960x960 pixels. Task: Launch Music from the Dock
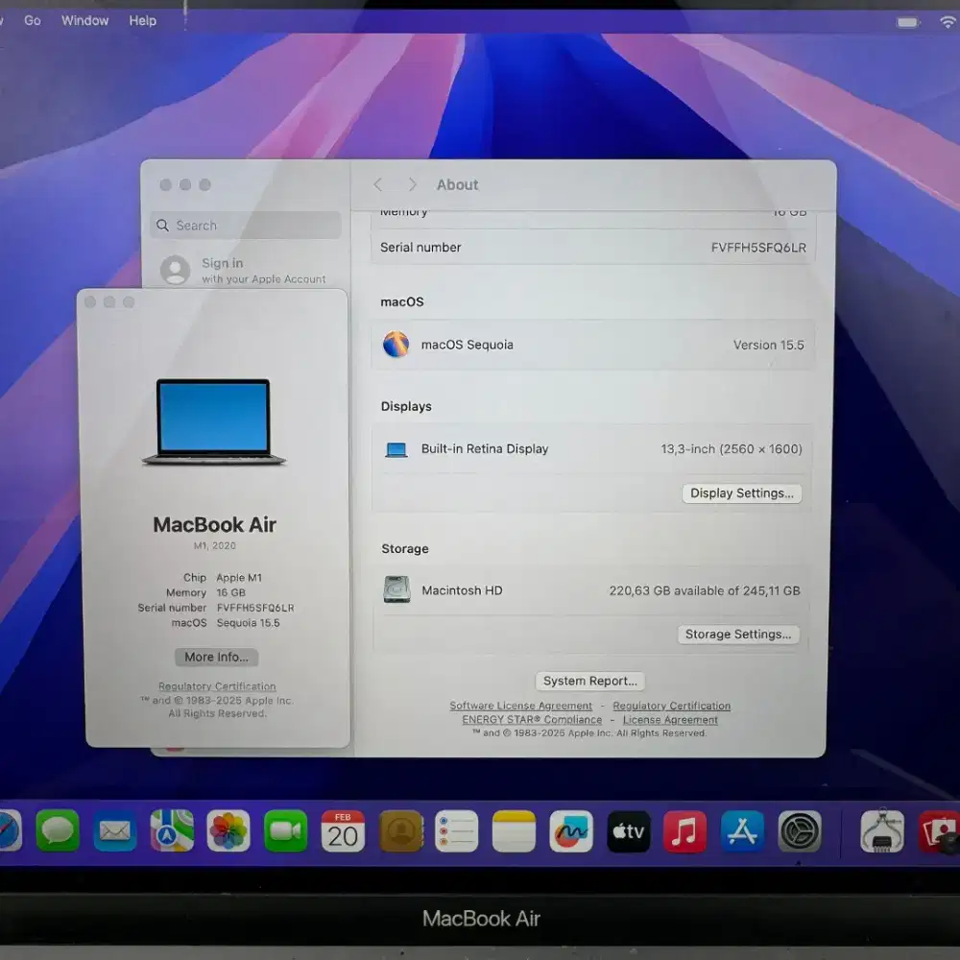click(684, 830)
